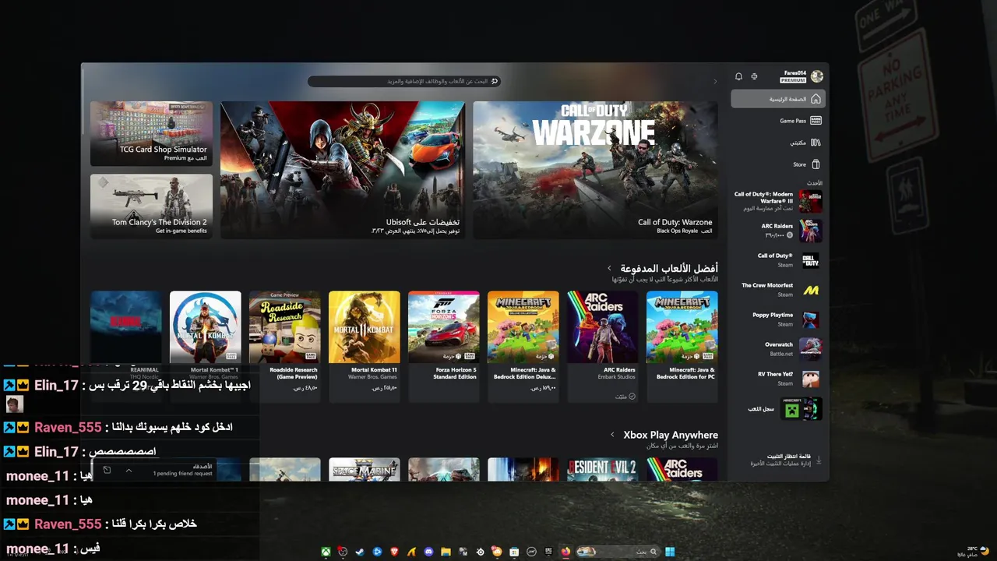Open the Mortal Kombat 11 card
This screenshot has height=561, width=997.
pos(365,346)
